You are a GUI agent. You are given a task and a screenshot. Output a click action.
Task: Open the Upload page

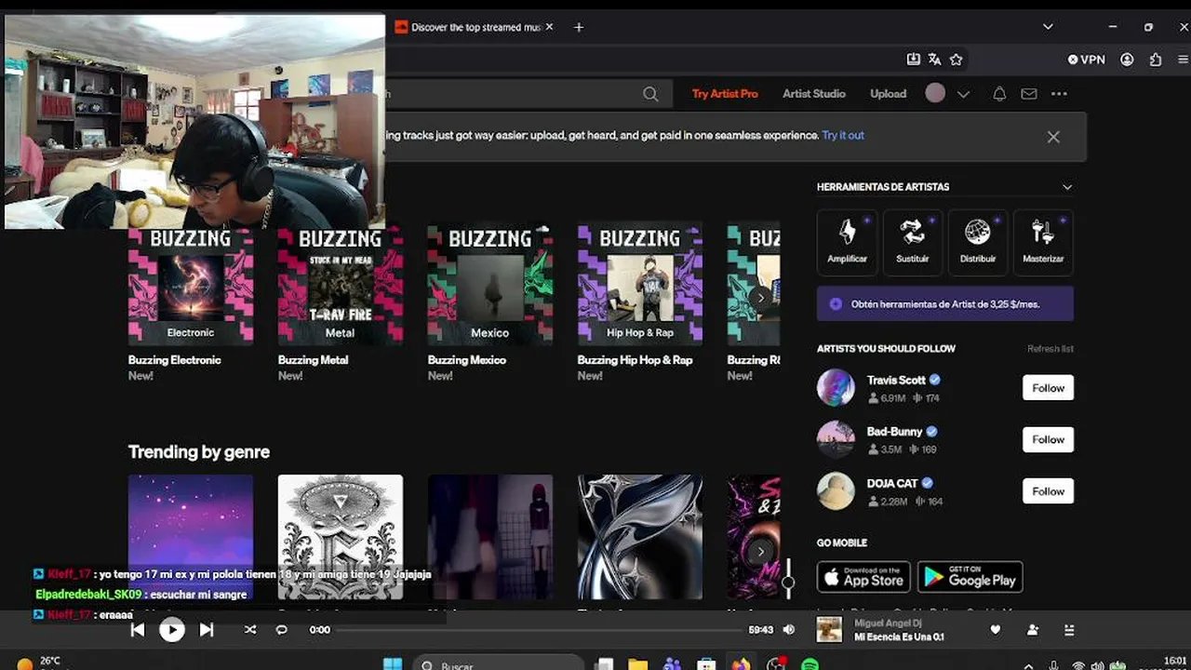pyautogui.click(x=888, y=94)
